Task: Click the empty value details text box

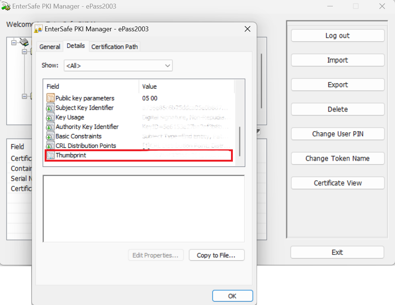Action: pos(144,209)
